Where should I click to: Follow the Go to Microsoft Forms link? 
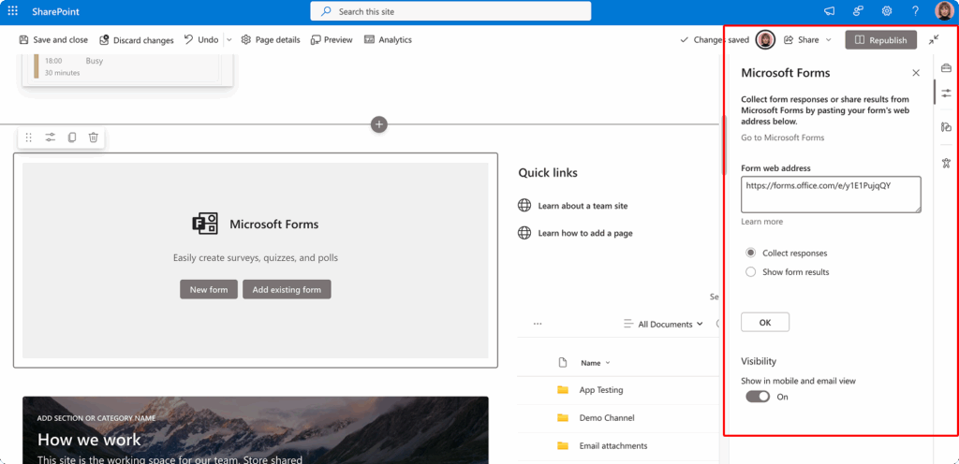[782, 138]
